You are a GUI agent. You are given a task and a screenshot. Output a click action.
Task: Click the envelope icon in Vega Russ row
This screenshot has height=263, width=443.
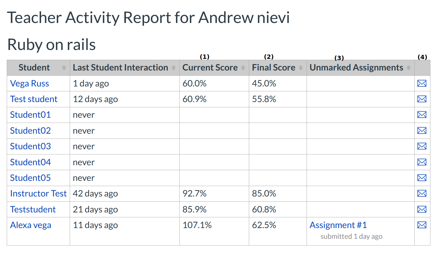pyautogui.click(x=422, y=83)
